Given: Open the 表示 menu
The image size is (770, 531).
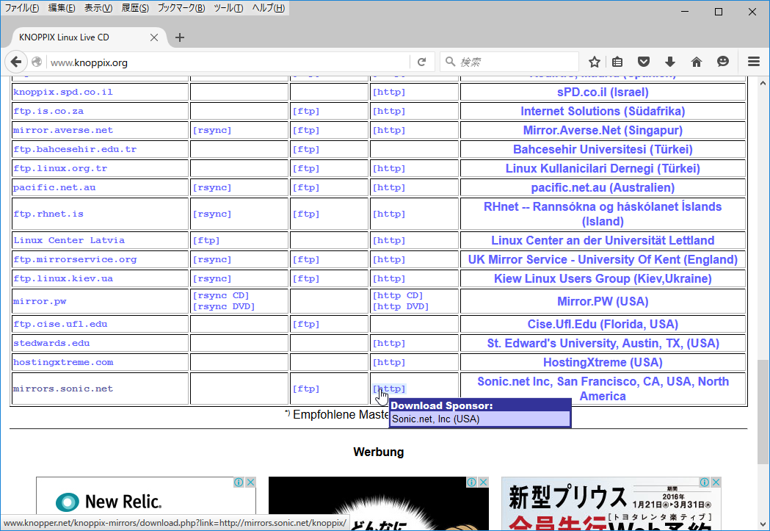Looking at the screenshot, I should (x=98, y=8).
